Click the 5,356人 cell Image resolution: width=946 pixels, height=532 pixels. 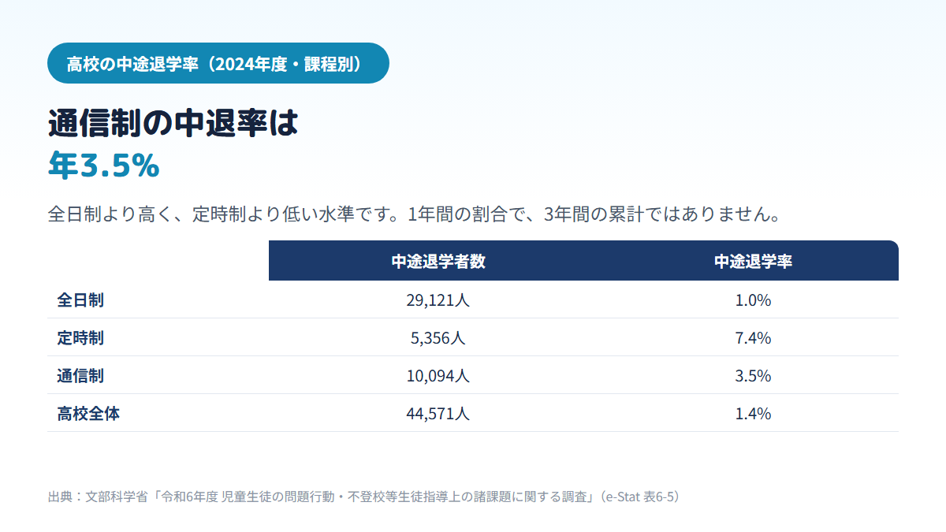[x=438, y=338]
